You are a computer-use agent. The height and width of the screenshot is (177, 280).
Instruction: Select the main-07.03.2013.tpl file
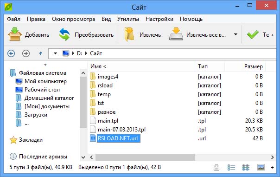pos(121,130)
